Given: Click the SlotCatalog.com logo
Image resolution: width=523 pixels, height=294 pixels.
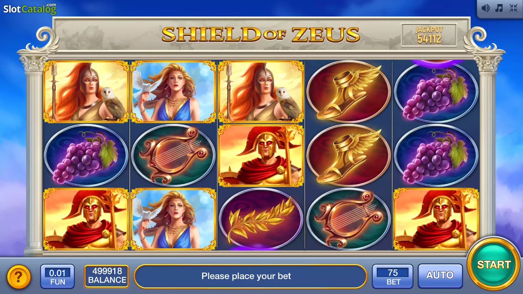Looking at the screenshot, I should pos(30,9).
